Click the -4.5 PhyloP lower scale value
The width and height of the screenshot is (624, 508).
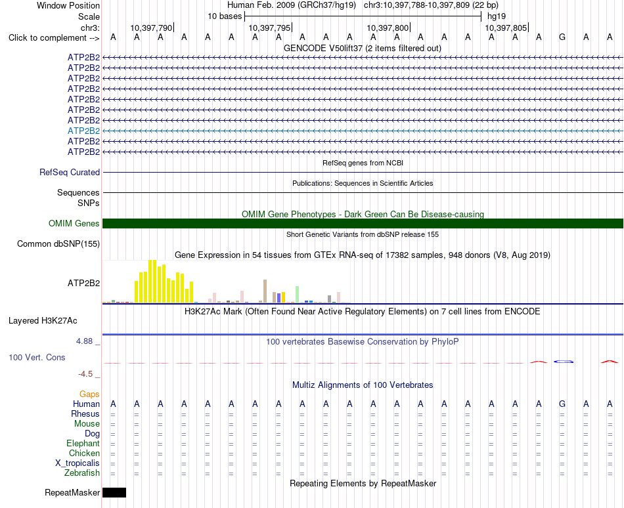[85, 373]
